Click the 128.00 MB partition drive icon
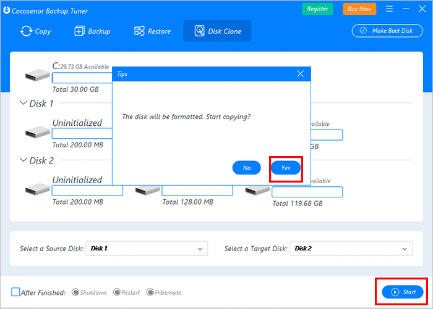Viewport: 433px width, 309px height. click(147, 190)
